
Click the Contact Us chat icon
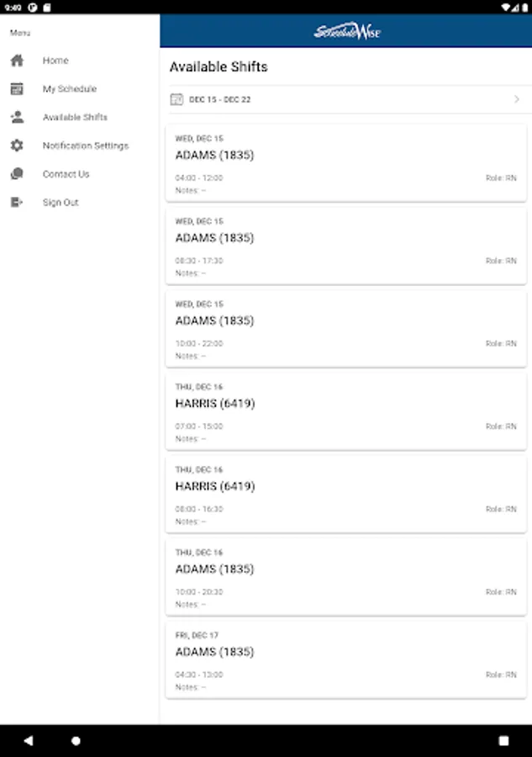click(x=17, y=174)
